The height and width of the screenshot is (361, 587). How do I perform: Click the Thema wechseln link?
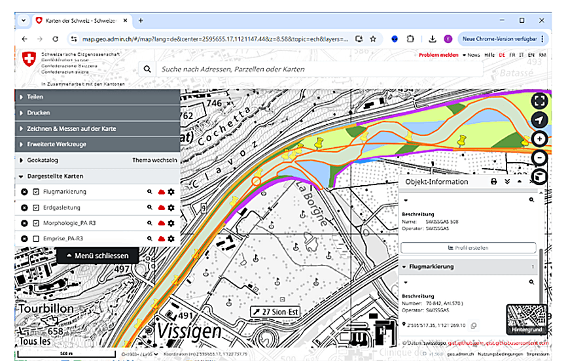click(x=154, y=160)
